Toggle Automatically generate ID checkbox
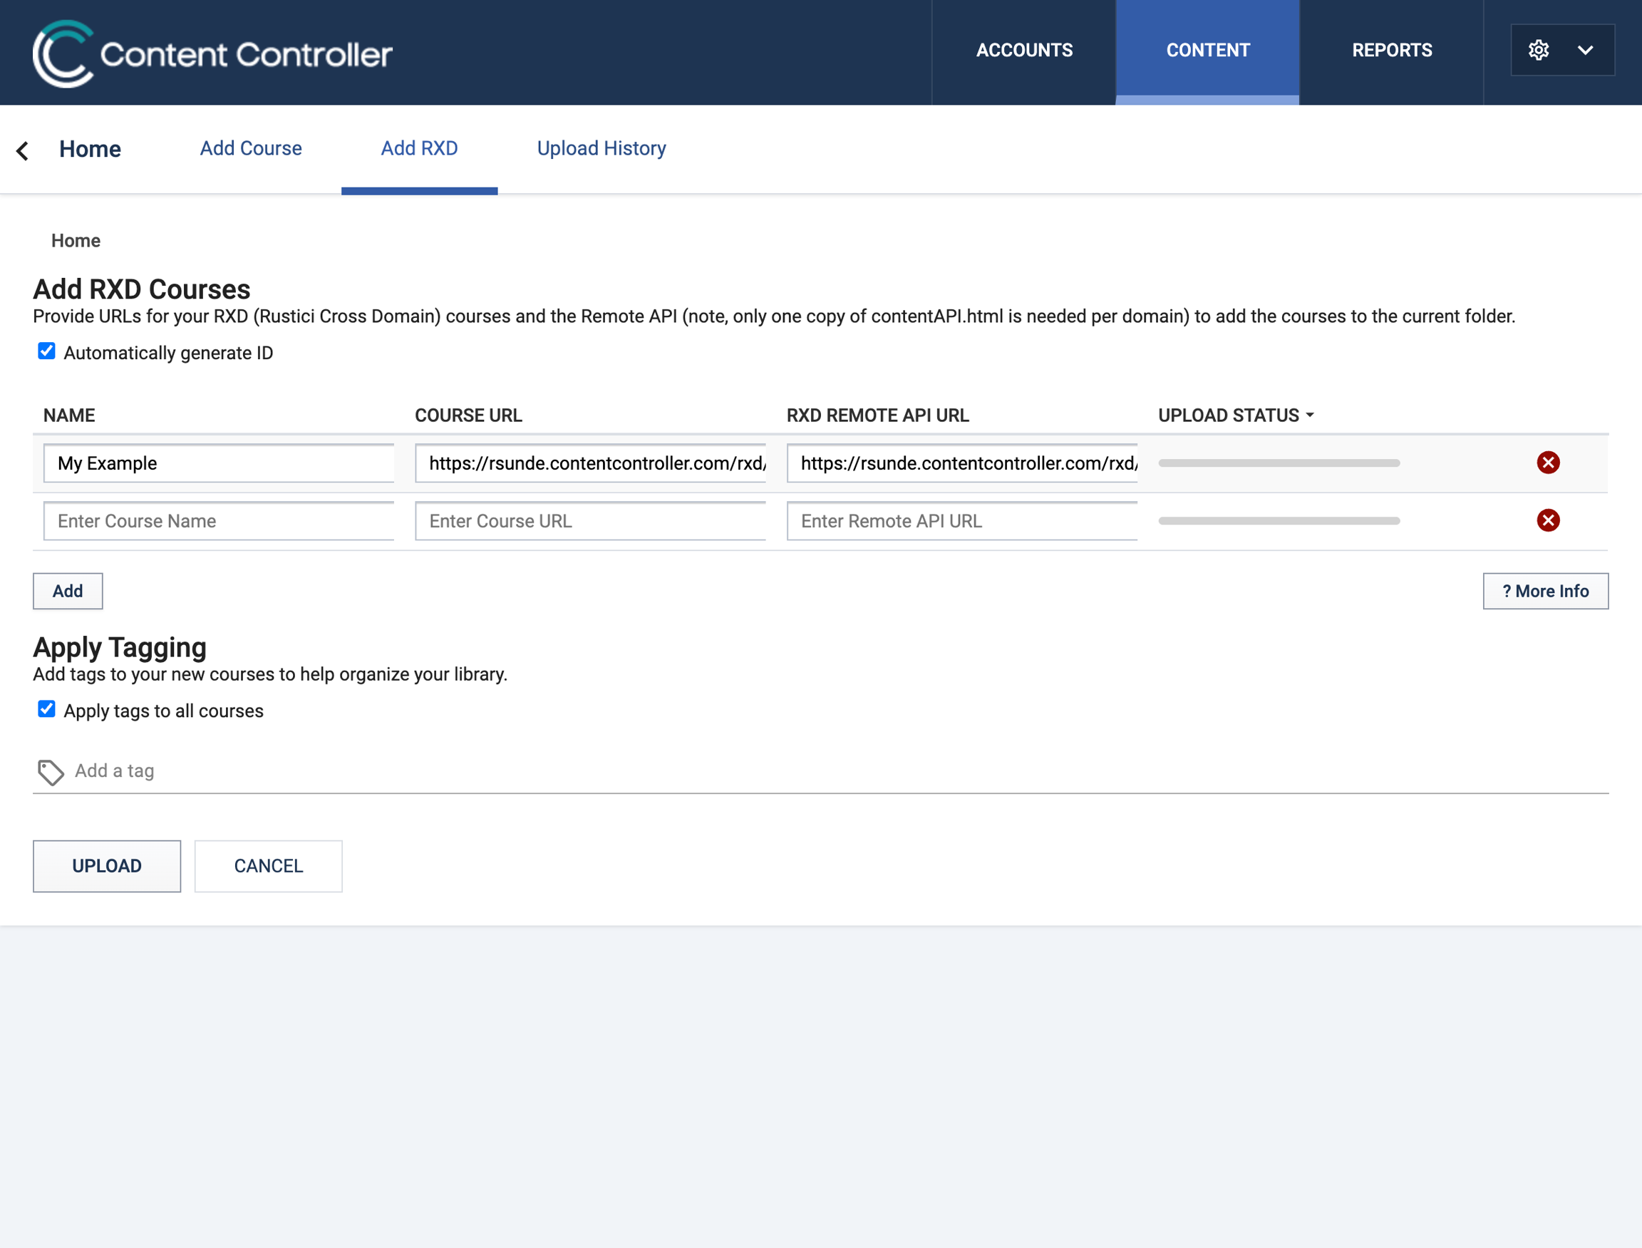The height and width of the screenshot is (1248, 1642). click(x=46, y=351)
